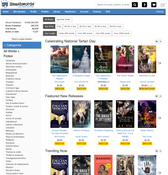Open the Account menu item

[x=84, y=12]
